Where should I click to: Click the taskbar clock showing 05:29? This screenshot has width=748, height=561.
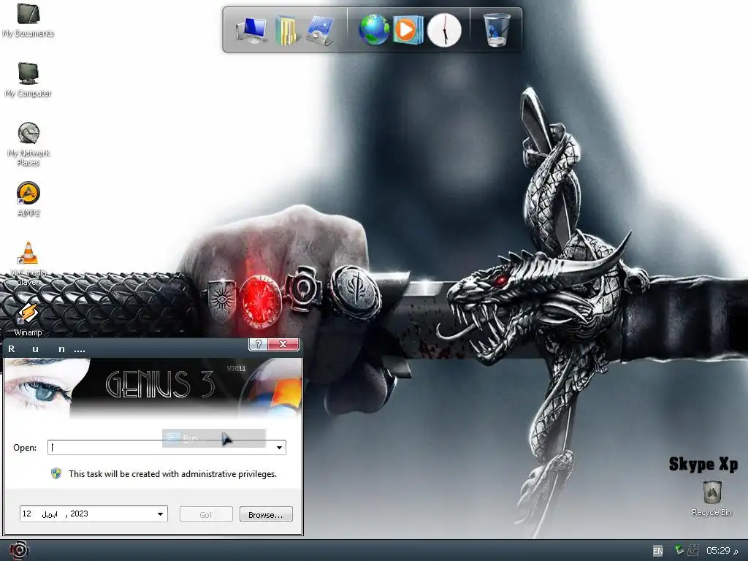coord(722,551)
